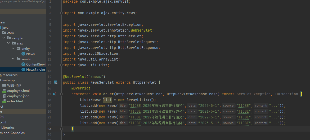310x140 pixels.
Task: Click the index.html file icon
Action: coord(4,101)
